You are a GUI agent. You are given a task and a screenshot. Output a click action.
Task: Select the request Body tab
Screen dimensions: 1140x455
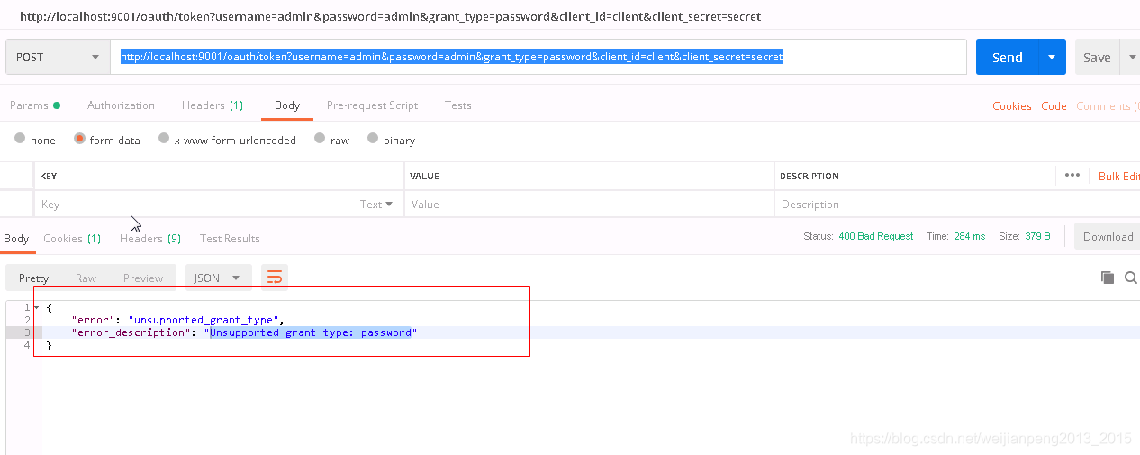(x=287, y=105)
